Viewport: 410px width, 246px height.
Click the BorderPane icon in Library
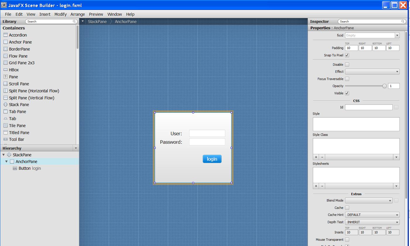6,49
